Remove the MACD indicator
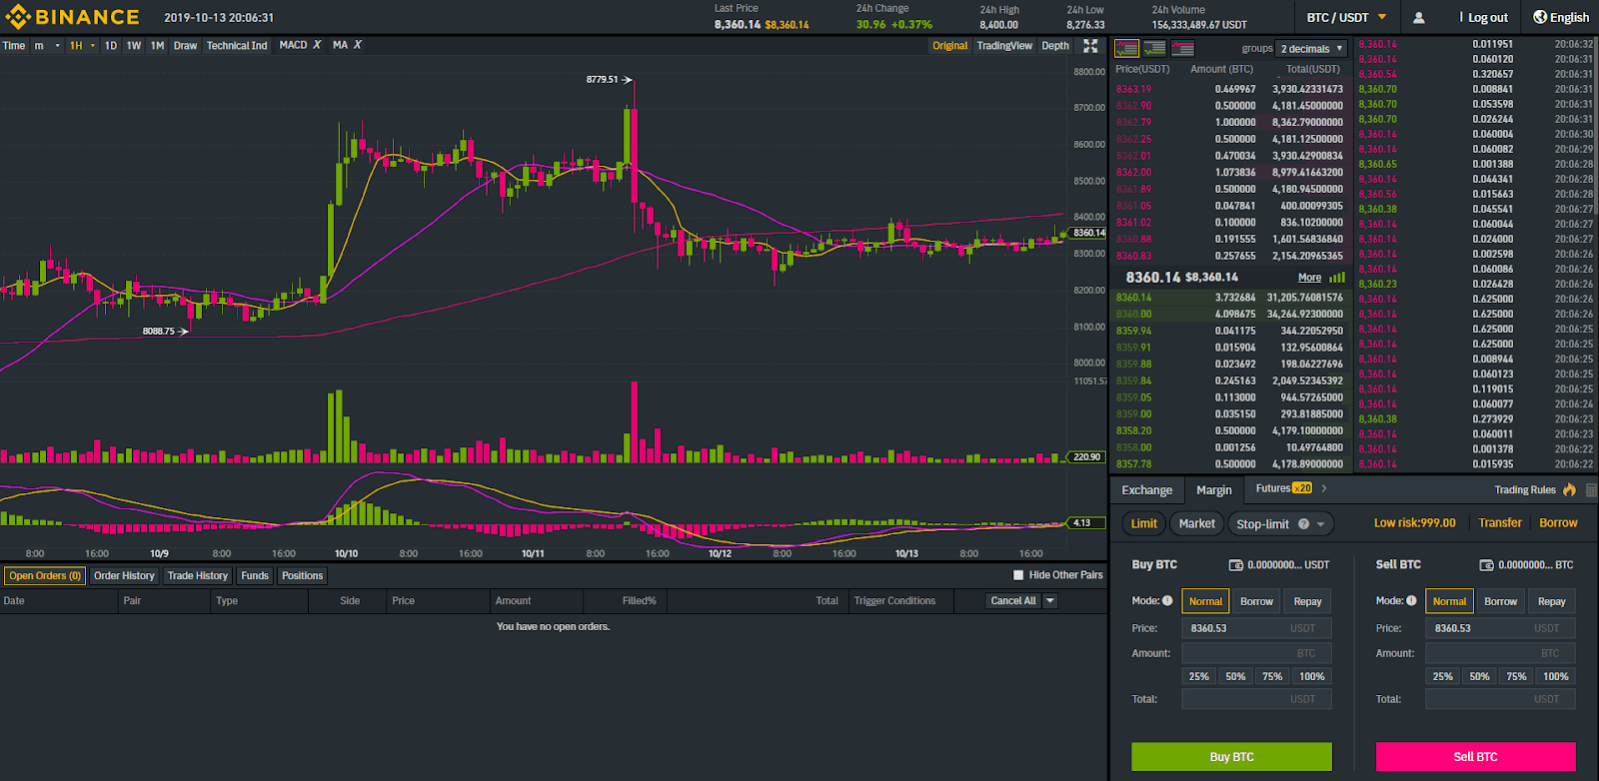Viewport: 1599px width, 781px height. [x=317, y=45]
